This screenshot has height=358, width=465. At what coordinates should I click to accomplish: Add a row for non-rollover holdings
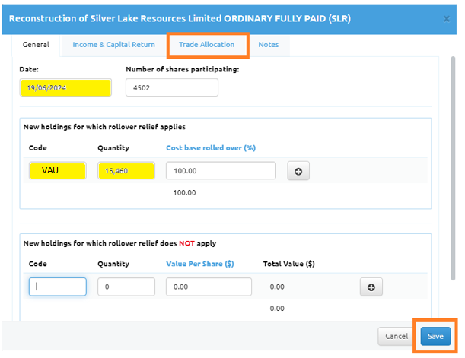click(x=371, y=287)
